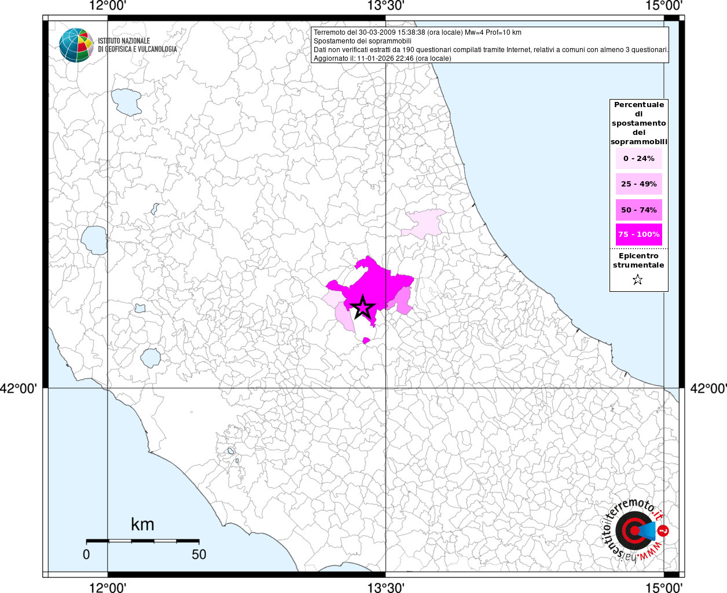Screen dimensions: 727x593
Task: Click 'Spostamento dei soprammobili' subtitle
Action: [x=362, y=41]
